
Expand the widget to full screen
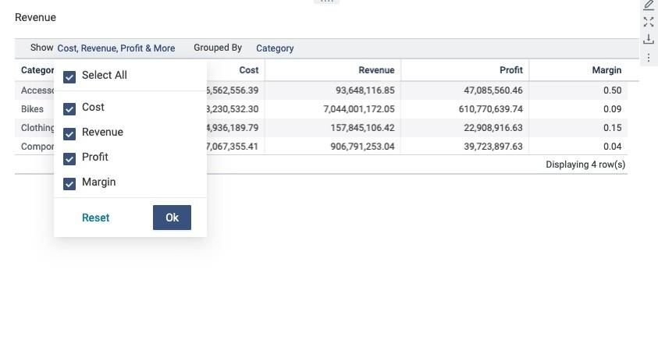point(649,22)
